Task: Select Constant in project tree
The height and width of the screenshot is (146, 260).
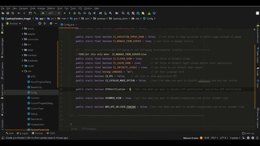Action: [x=33, y=98]
